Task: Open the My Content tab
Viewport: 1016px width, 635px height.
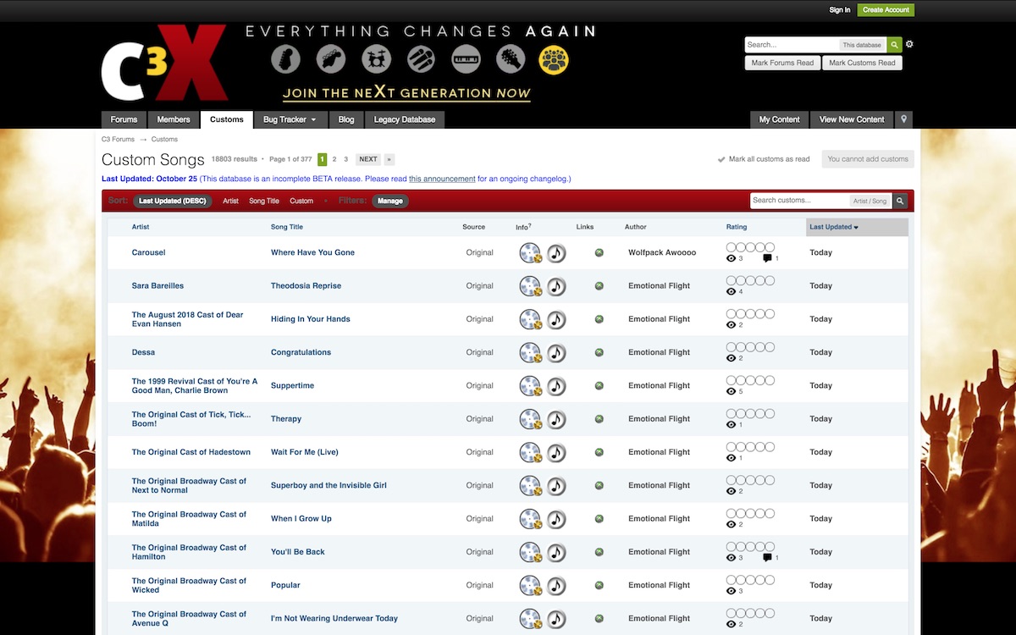Action: [x=780, y=119]
